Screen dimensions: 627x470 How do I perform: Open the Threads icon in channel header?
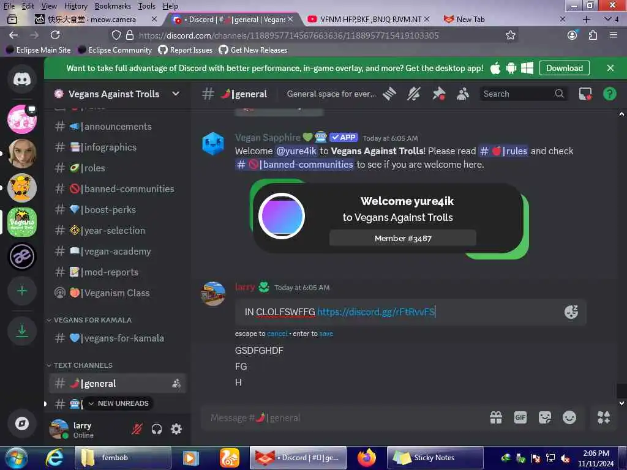[x=389, y=94]
